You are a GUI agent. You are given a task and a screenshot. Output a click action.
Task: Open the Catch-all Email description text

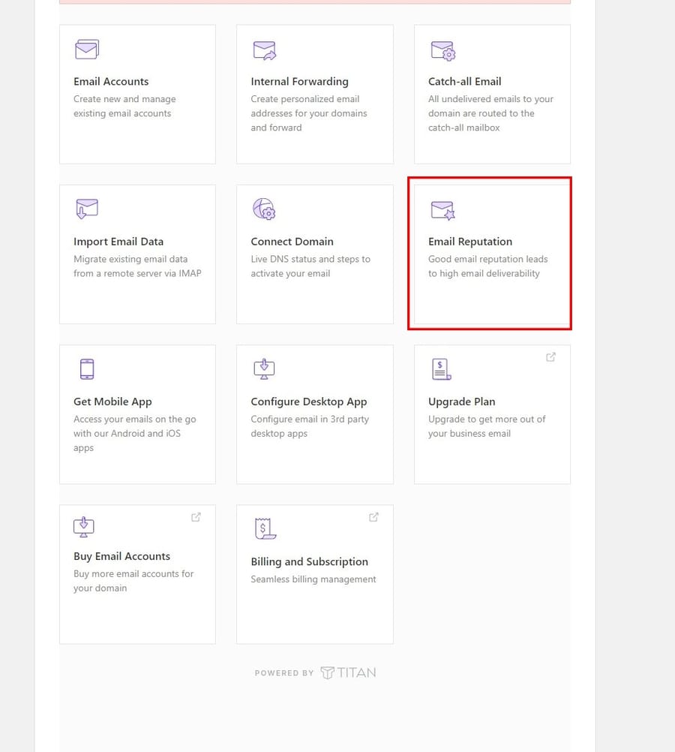(x=490, y=113)
